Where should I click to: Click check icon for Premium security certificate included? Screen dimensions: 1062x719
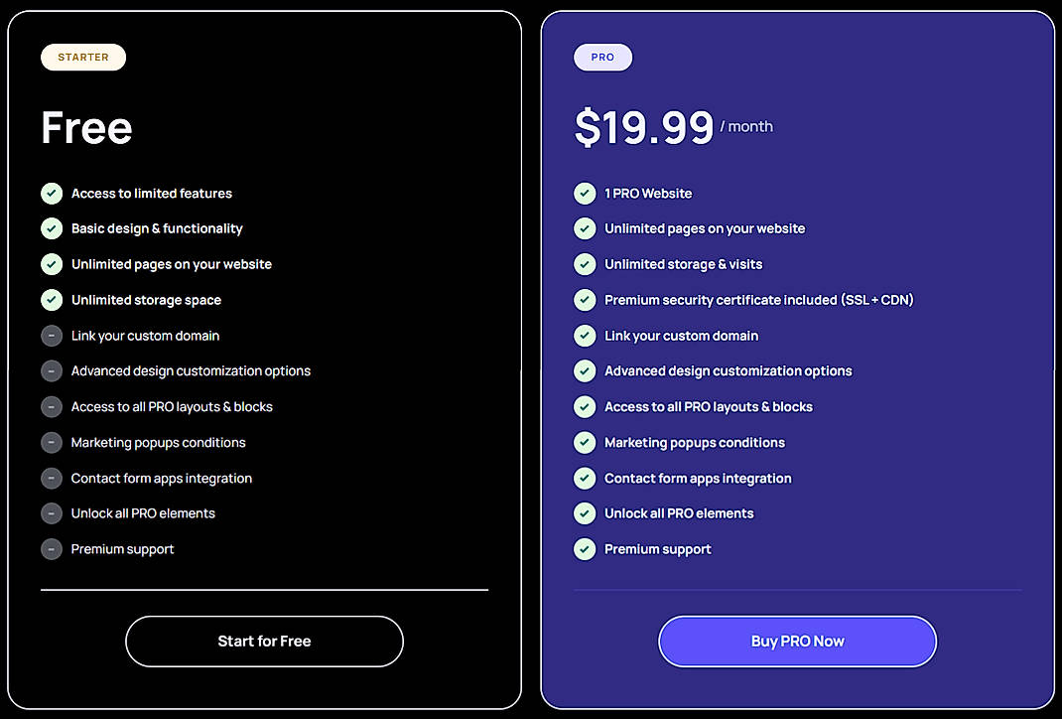coord(585,300)
